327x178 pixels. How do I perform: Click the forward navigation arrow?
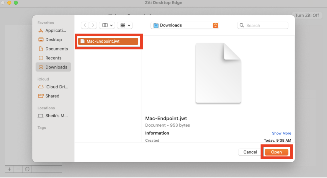tap(93, 25)
